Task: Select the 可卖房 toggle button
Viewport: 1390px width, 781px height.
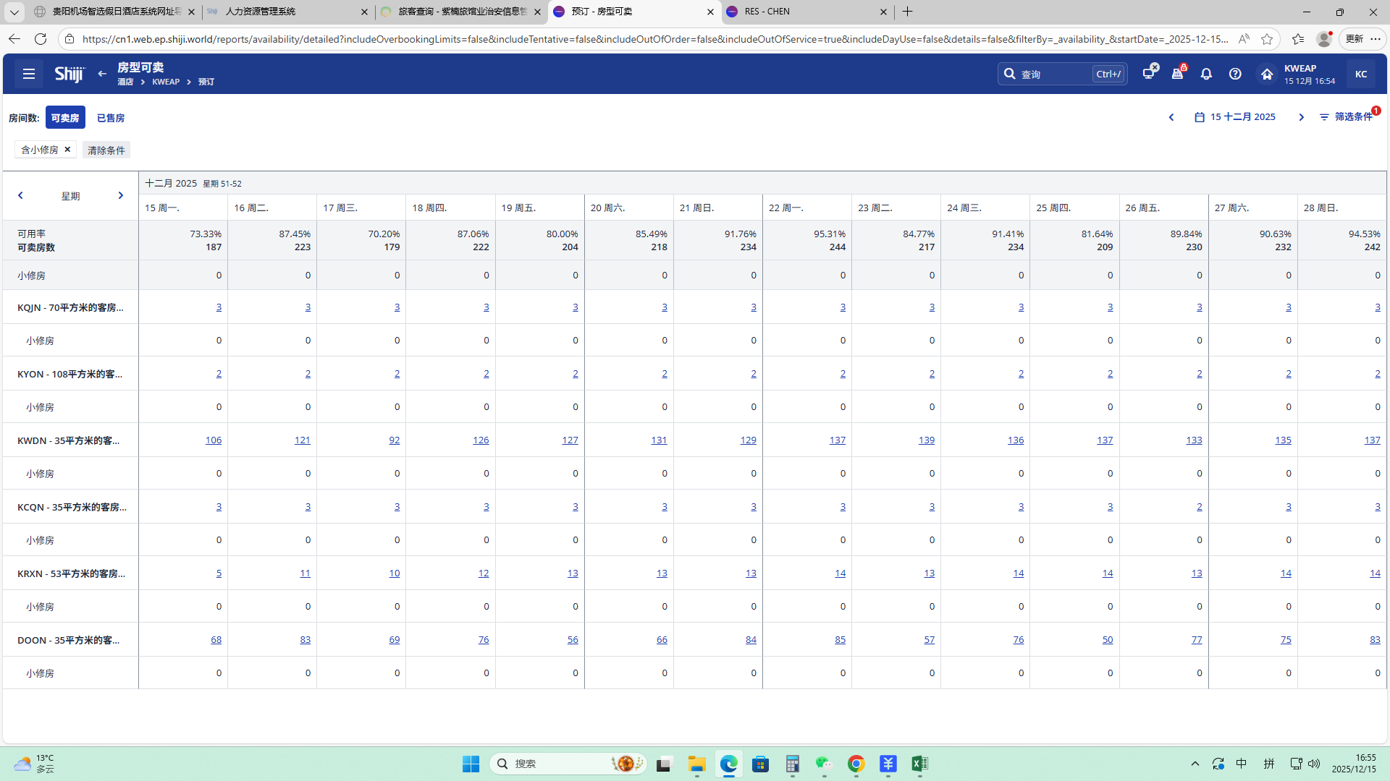Action: [65, 118]
